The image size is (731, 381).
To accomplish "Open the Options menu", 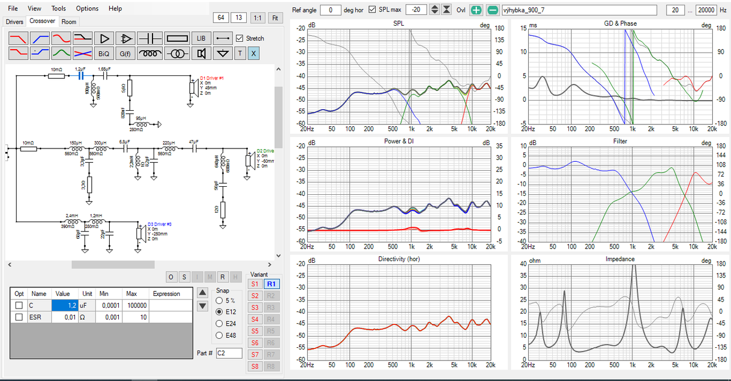I will 87,9.
